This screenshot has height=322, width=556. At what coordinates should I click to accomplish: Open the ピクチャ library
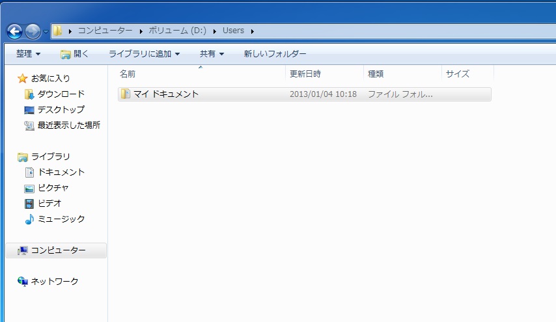pos(53,187)
